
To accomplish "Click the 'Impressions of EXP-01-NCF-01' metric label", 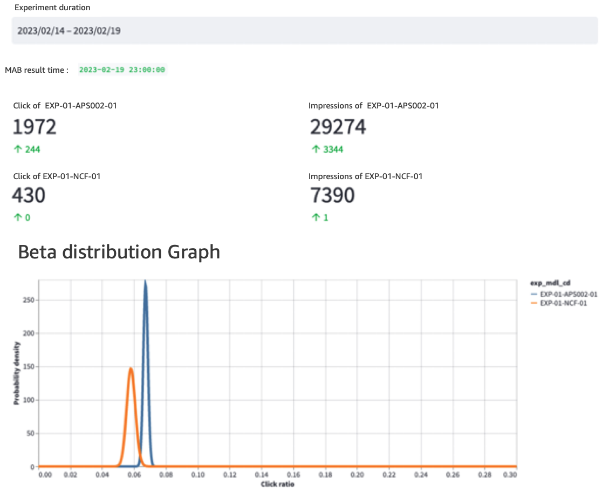I will 366,176.
